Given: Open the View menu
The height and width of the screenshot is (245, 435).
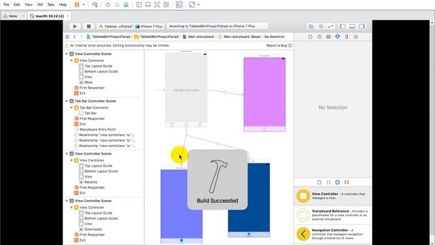Looking at the screenshot, I should (29, 5).
